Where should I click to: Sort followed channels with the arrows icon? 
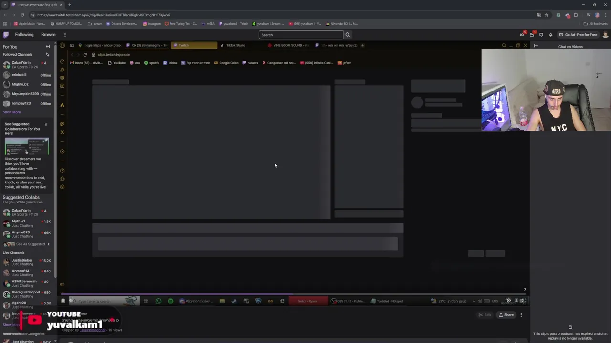47,54
